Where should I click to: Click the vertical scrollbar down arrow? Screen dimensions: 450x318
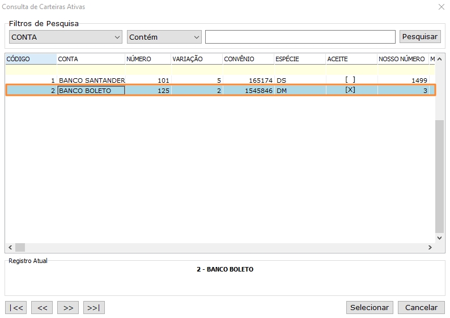440,239
